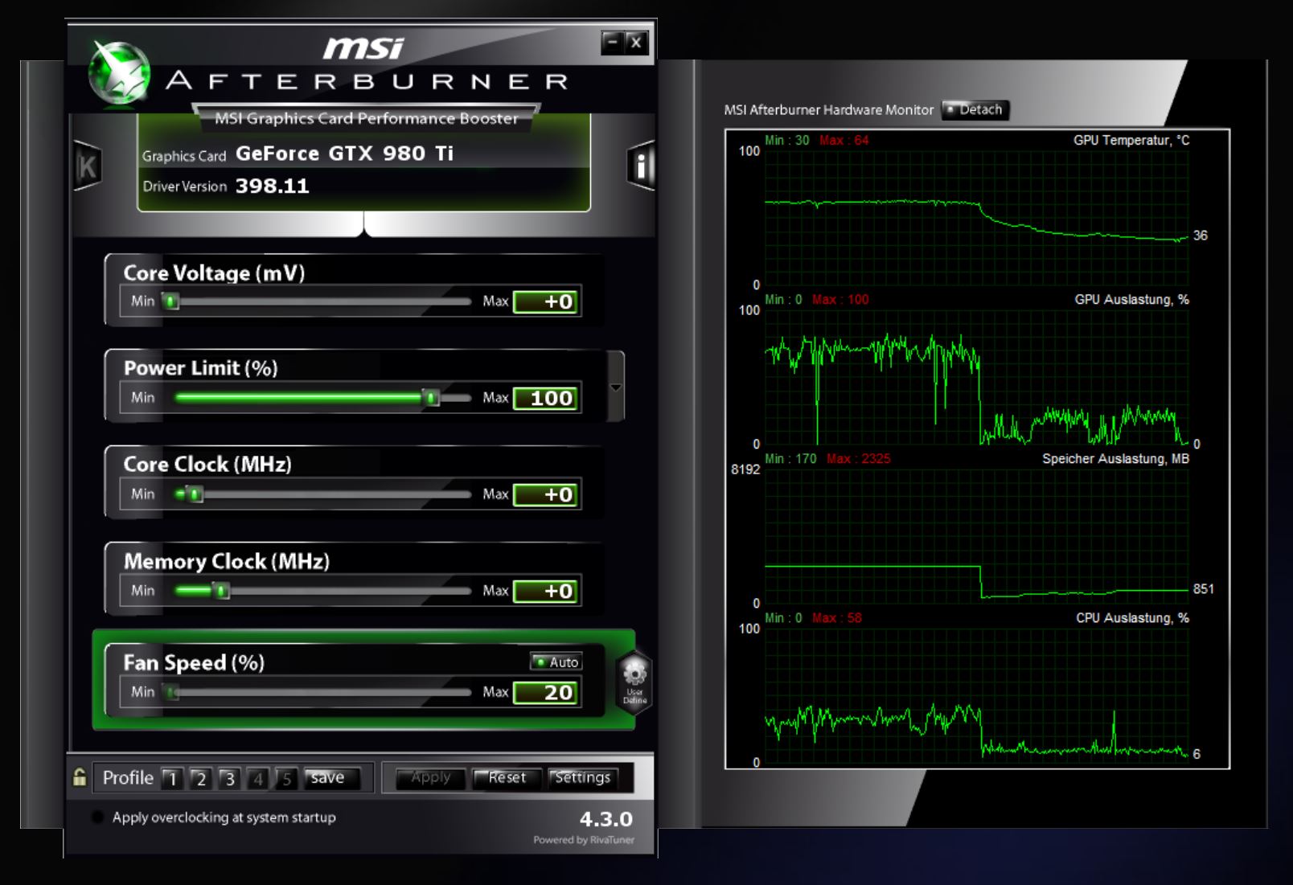Close the Afterburner window
Screen dimensions: 1293x885
click(x=636, y=42)
